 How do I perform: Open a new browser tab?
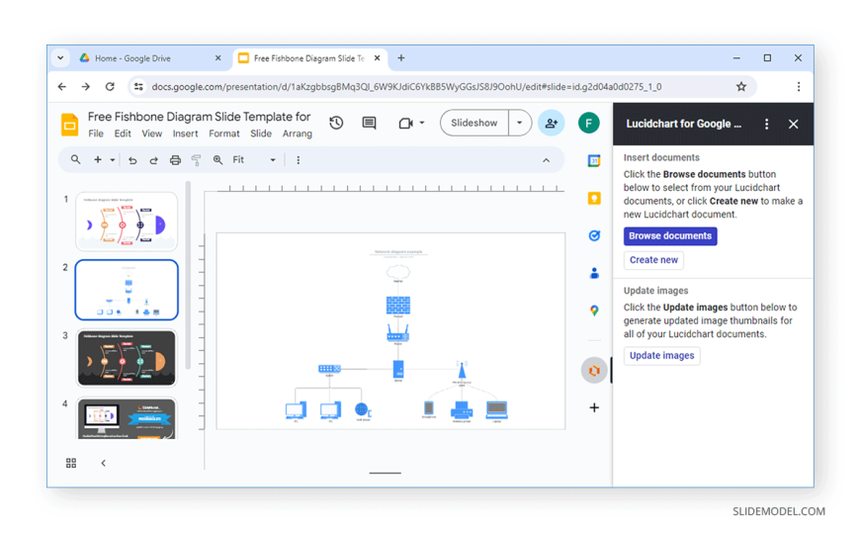coord(401,58)
